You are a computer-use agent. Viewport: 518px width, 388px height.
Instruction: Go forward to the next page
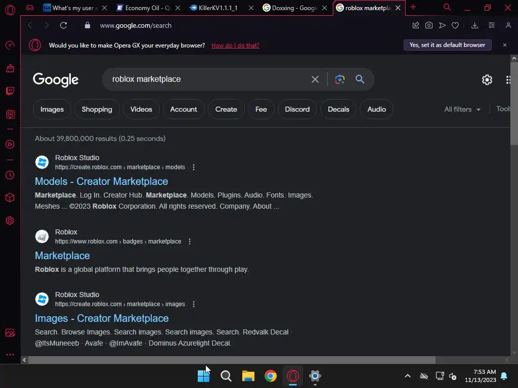point(47,25)
